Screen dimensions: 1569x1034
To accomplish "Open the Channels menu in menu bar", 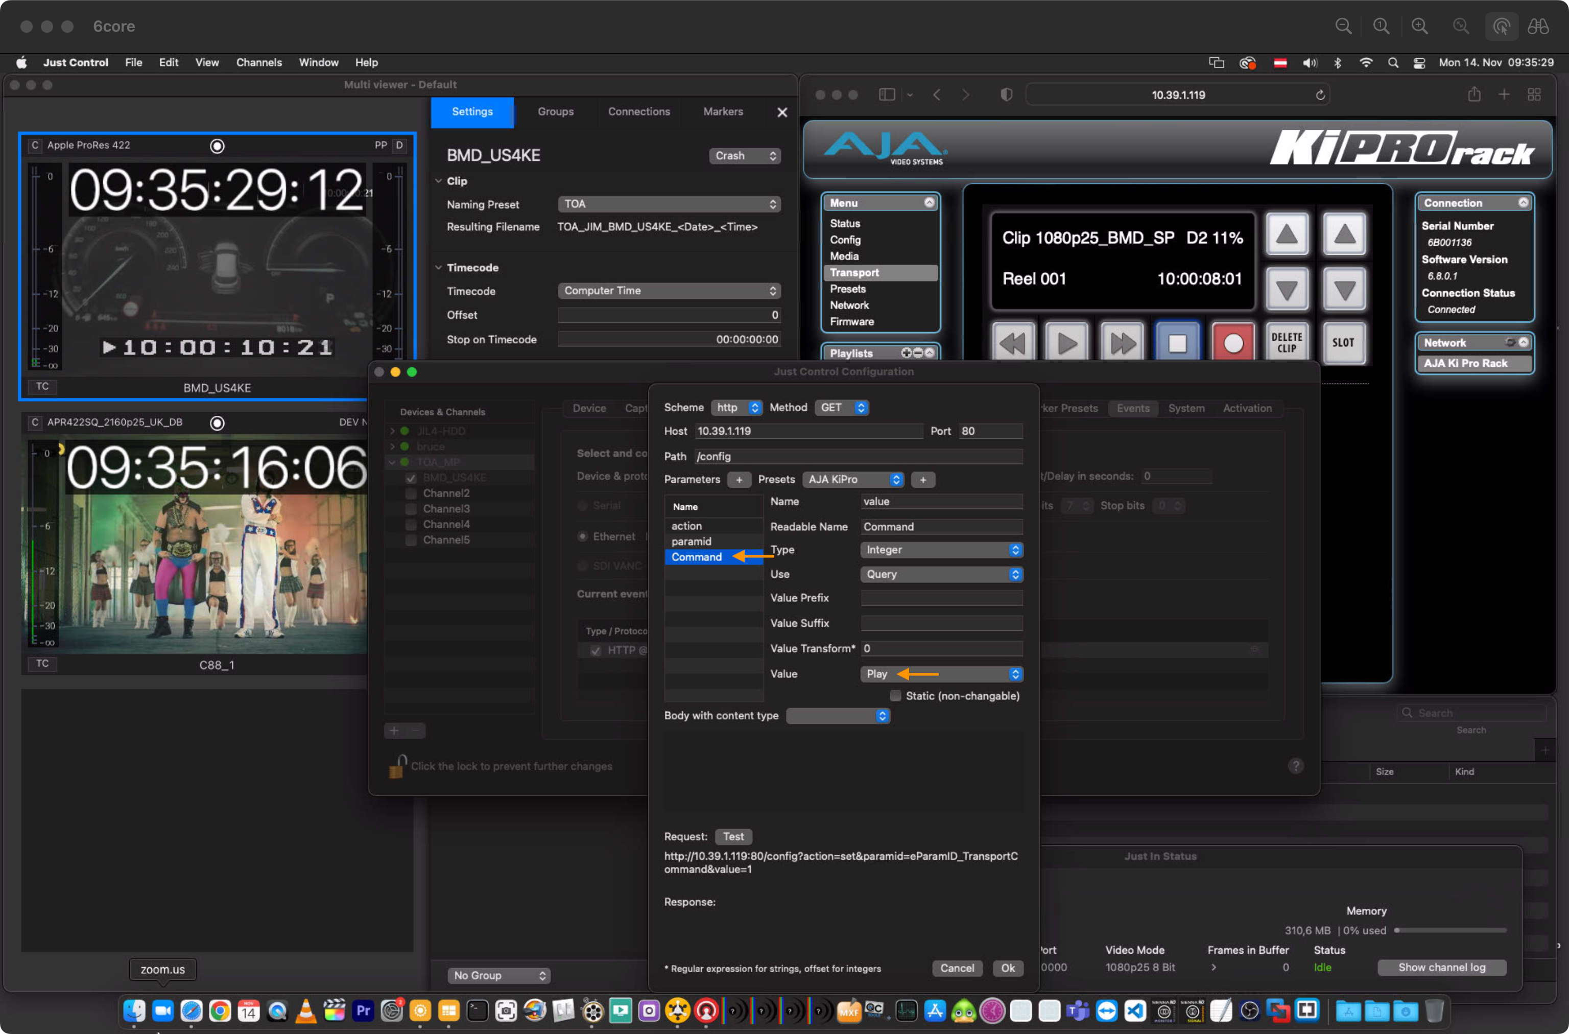I will 258,63.
